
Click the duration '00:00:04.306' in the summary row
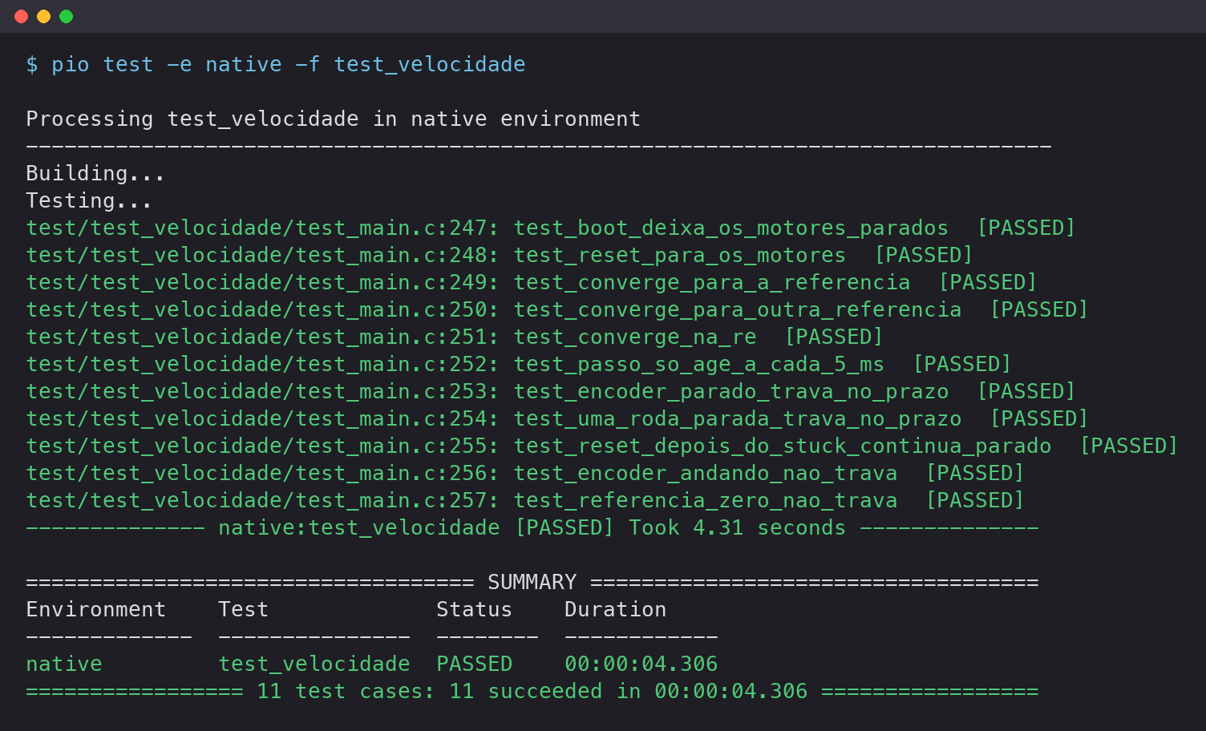click(x=641, y=664)
